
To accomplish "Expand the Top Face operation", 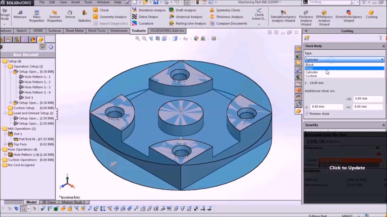I will coord(5,144).
